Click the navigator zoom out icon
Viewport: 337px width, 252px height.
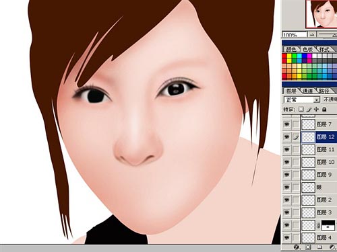point(312,35)
